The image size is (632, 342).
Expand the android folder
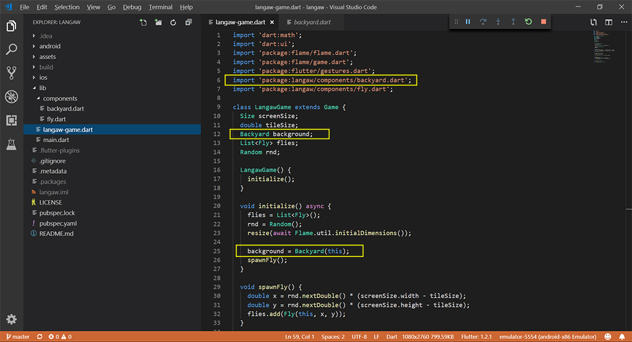pyautogui.click(x=49, y=46)
